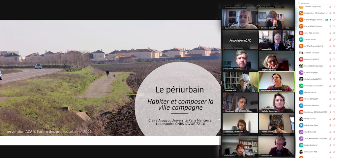Click the camera icon for Camille Hagège

[x=334, y=73]
